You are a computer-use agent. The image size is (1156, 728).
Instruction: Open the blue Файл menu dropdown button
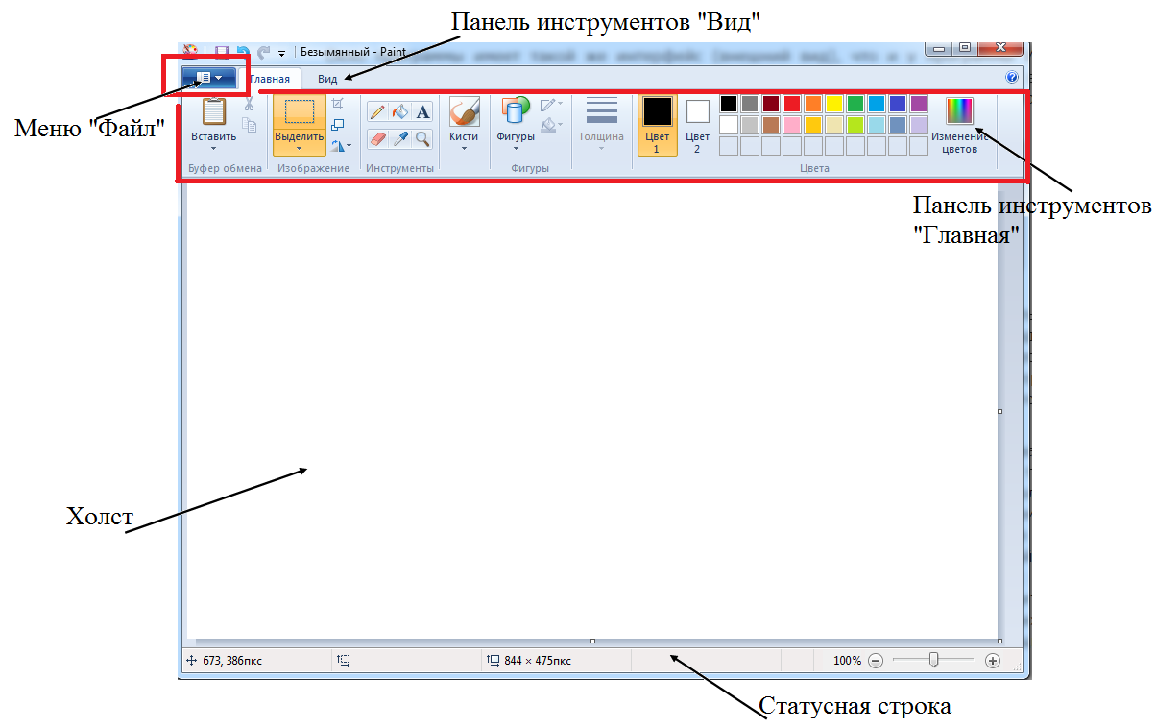pos(208,78)
